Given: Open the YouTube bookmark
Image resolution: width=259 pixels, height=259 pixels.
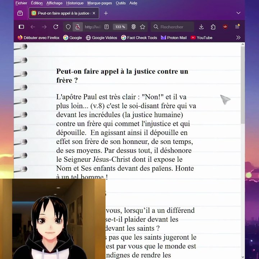Looking at the screenshot, I should coord(201,38).
